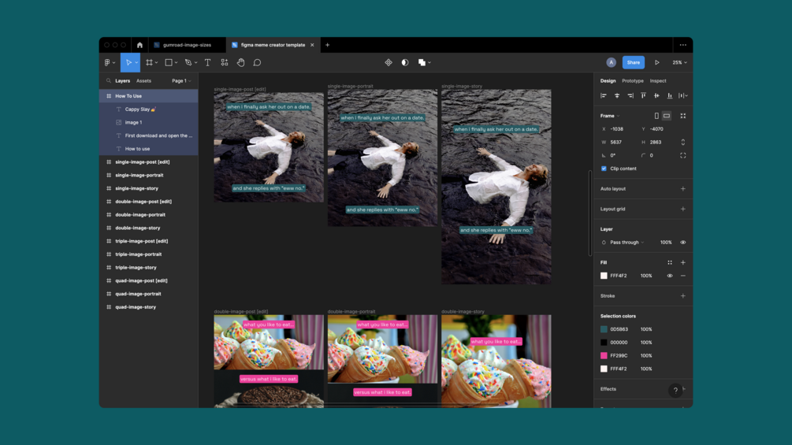Open the Frame tool dropdown arrow

point(157,63)
